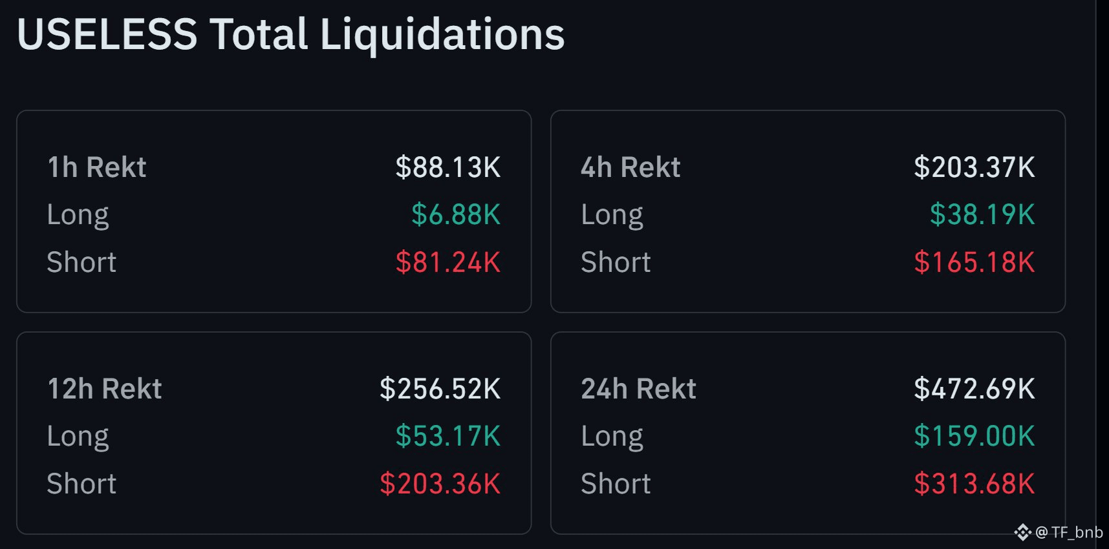1109x549 pixels.
Task: Click the 24h Rekt total $472.69K
Action: 974,389
